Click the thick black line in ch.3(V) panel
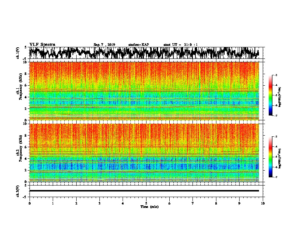This screenshot has width=296, height=228. tap(144, 191)
